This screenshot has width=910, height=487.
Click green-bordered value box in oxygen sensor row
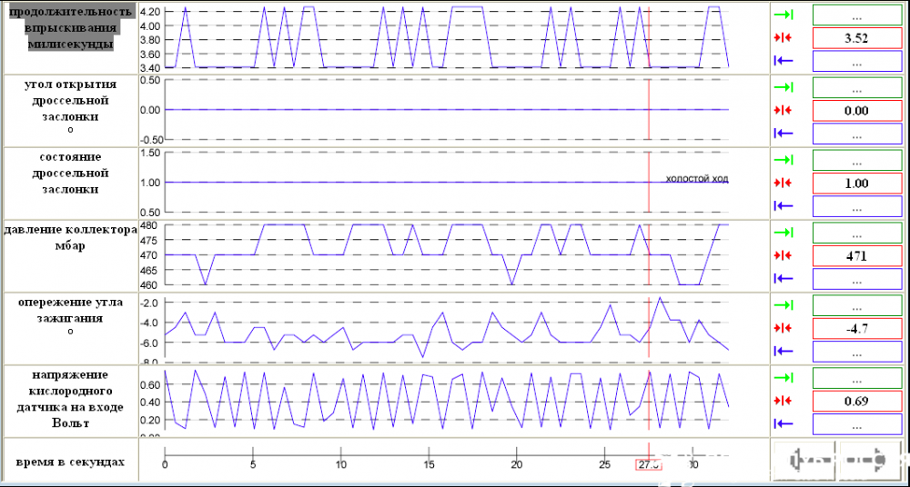[856, 378]
